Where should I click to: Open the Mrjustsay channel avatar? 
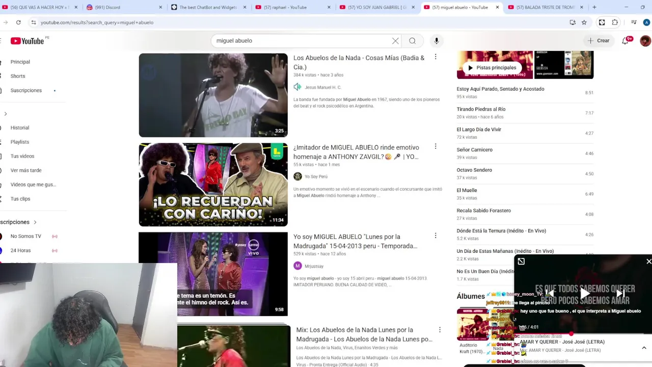(297, 266)
